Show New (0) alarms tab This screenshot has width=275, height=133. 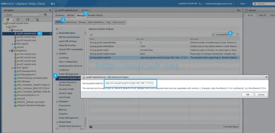262,15
